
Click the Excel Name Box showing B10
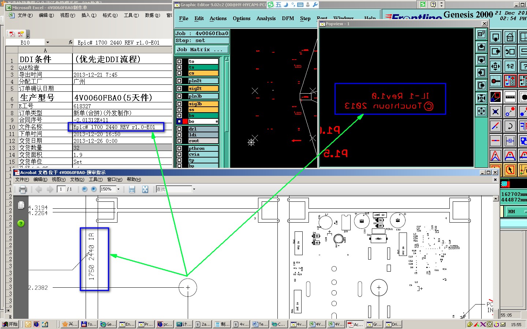click(25, 42)
